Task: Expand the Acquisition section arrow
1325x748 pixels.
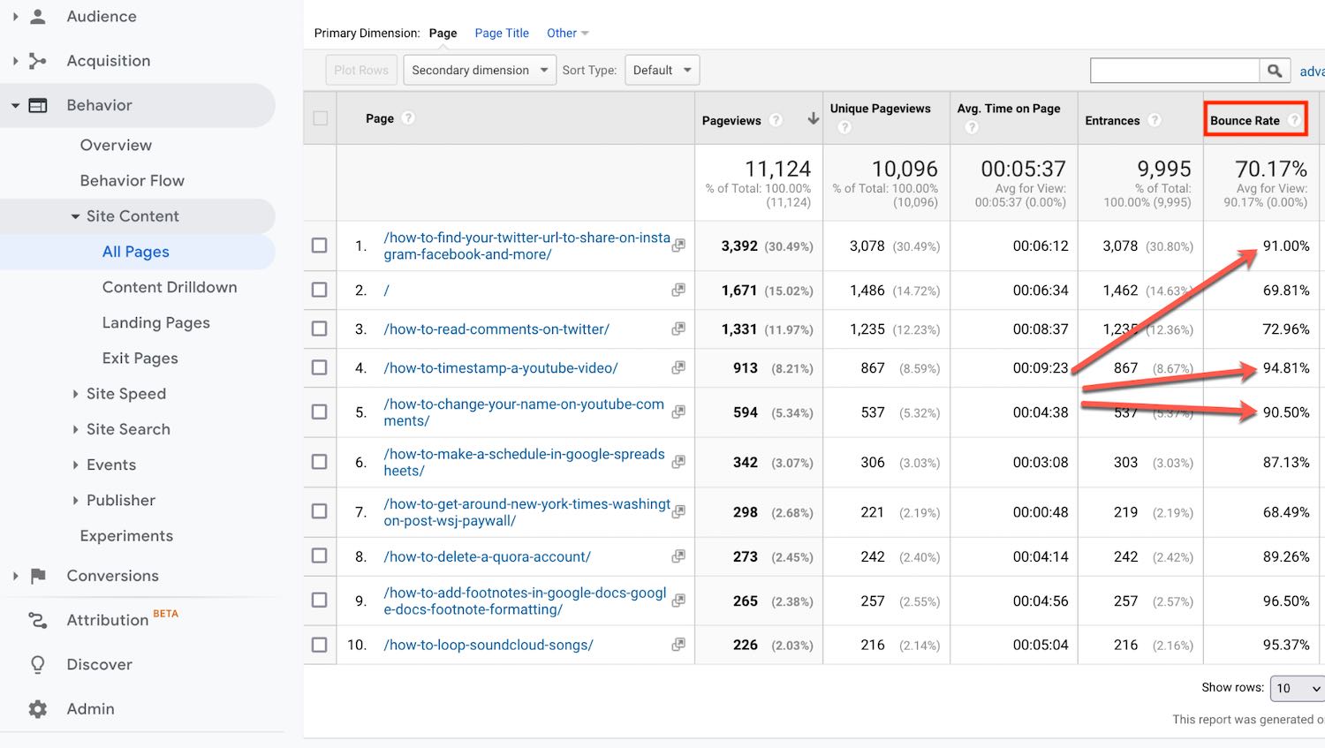Action: (x=15, y=61)
